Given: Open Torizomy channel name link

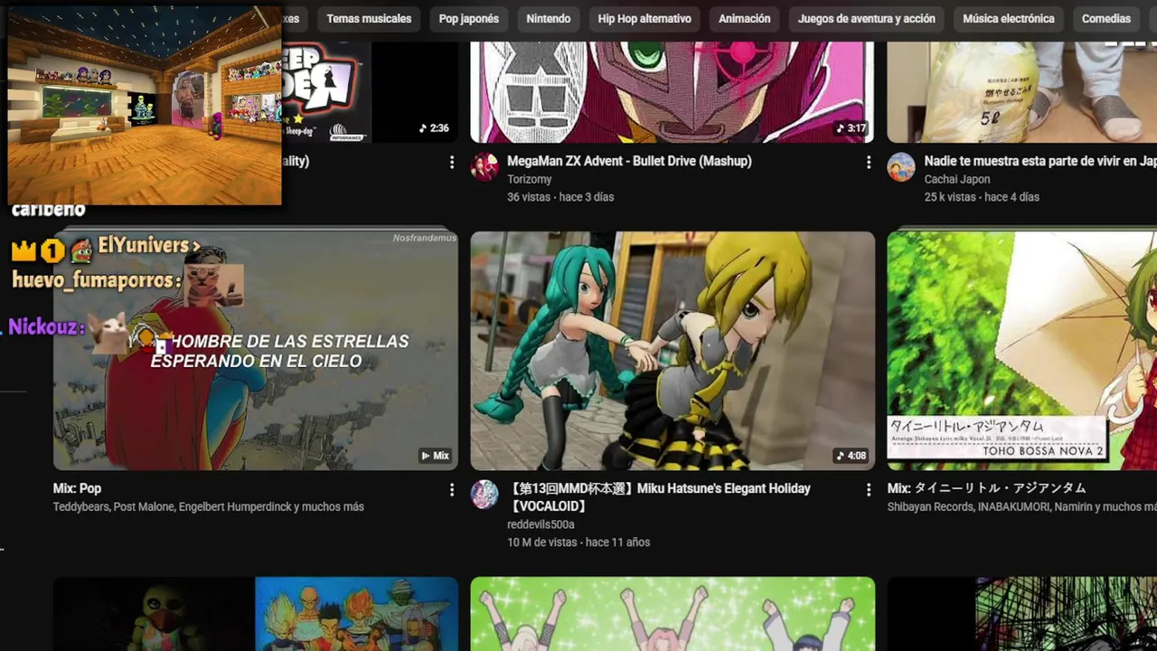Looking at the screenshot, I should pyautogui.click(x=530, y=180).
